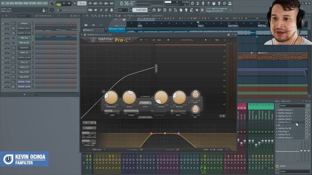Click the Play button in transport

click(64, 3)
